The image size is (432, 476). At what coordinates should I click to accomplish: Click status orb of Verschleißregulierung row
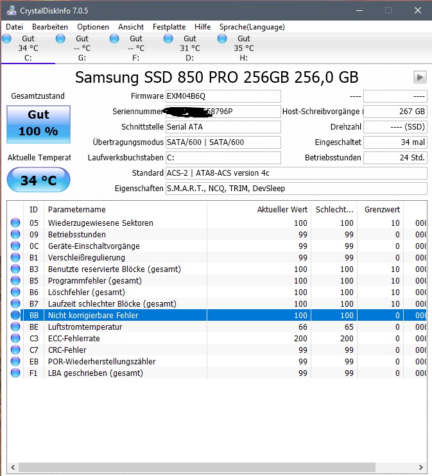[x=15, y=257]
